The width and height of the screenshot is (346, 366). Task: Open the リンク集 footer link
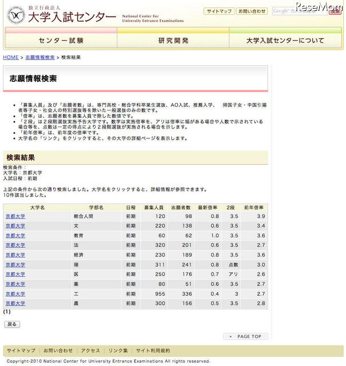point(118,351)
